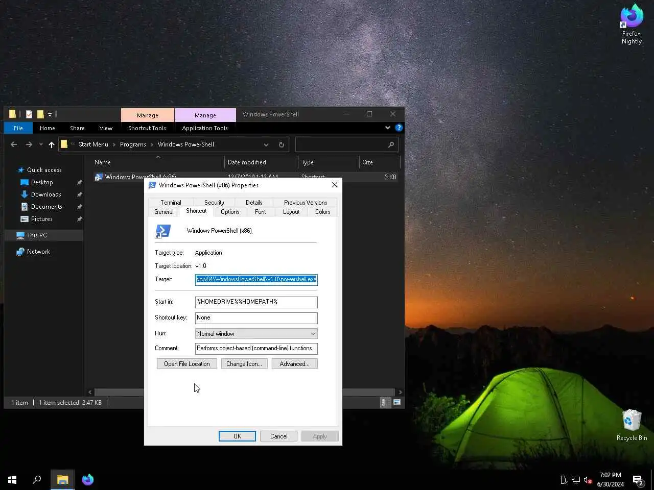
Task: Select Downloads in navigation pane
Action: pos(46,194)
